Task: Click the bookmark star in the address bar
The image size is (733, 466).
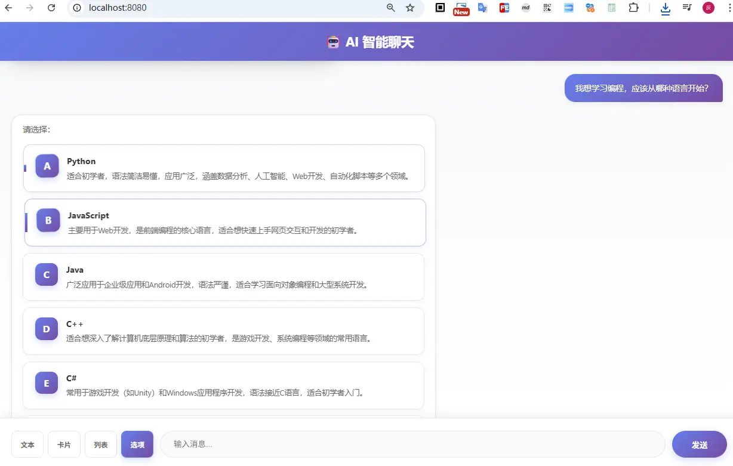Action: 410,8
